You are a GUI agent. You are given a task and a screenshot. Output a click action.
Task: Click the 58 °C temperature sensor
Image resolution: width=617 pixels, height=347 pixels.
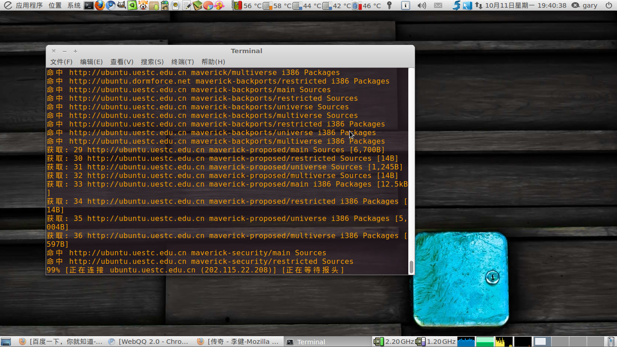(277, 6)
